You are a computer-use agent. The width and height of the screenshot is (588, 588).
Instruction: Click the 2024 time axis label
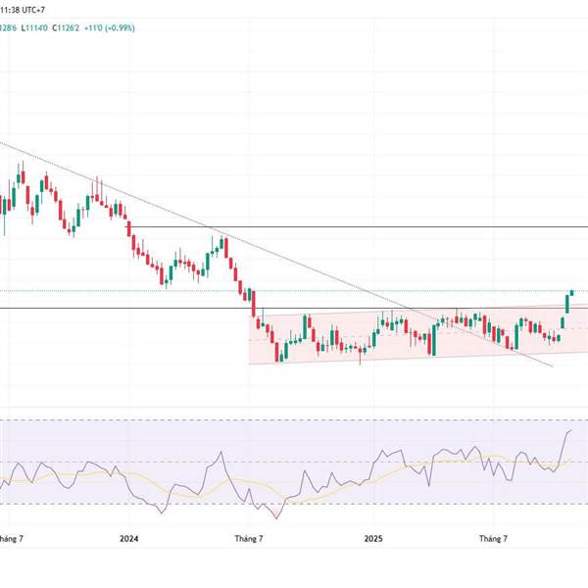pos(129,538)
